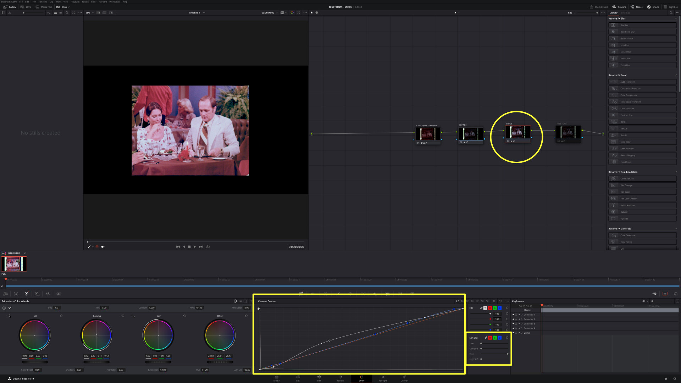Click the Gaussian Blur effect icon
This screenshot has width=681, height=383.
tap(613, 38)
